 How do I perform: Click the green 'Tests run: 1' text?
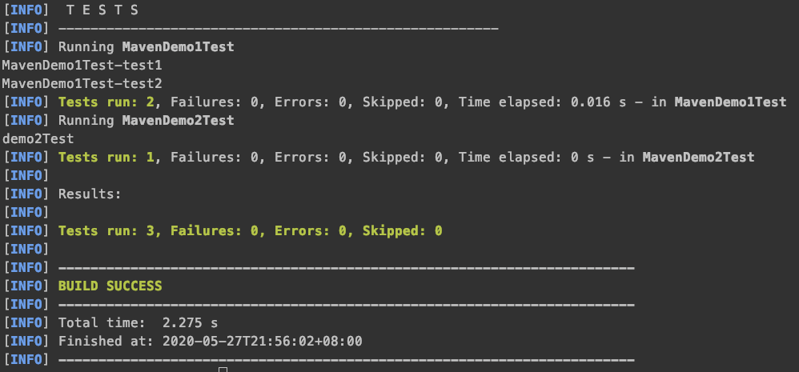106,158
